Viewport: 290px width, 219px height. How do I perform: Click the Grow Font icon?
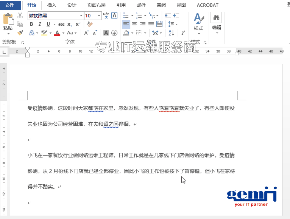86,33
